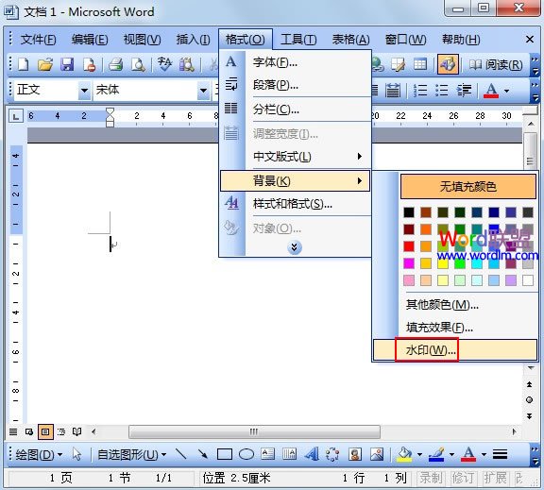Open drawing font color dropdown arrow

click(484, 454)
